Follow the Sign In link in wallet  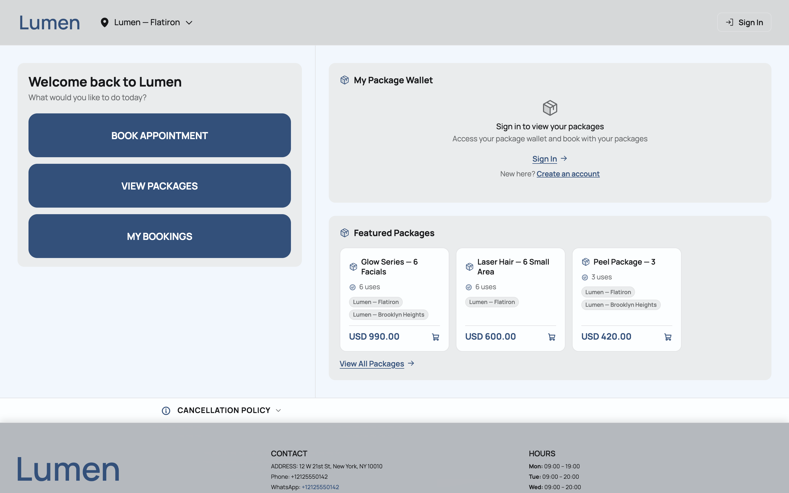544,159
